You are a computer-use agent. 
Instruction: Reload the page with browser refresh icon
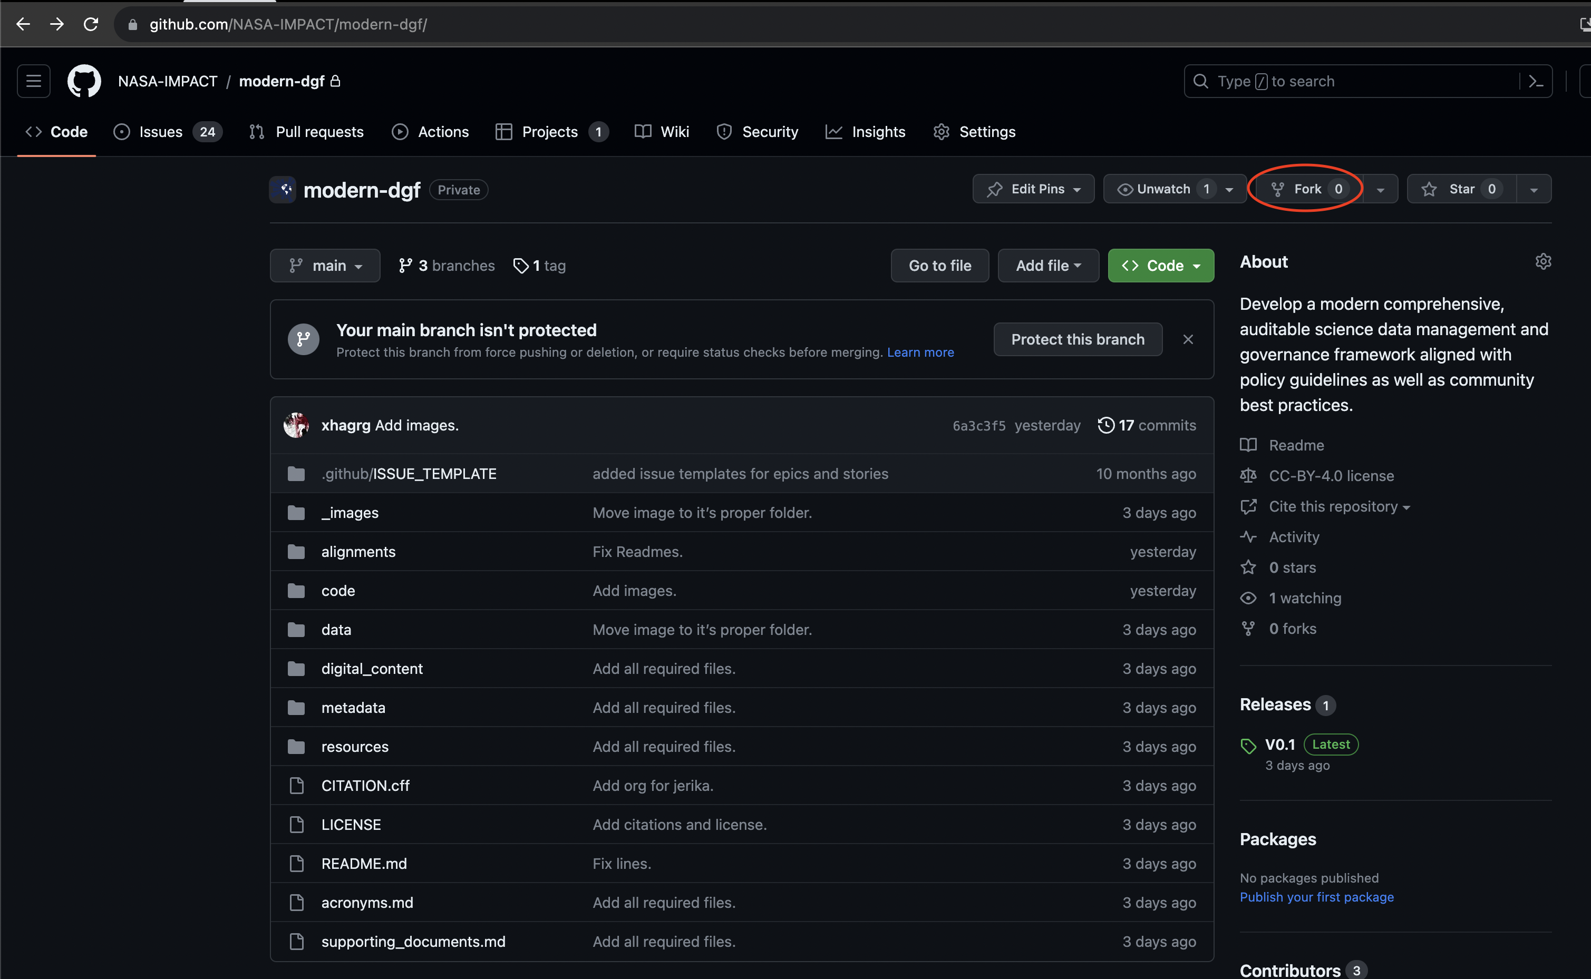[91, 25]
